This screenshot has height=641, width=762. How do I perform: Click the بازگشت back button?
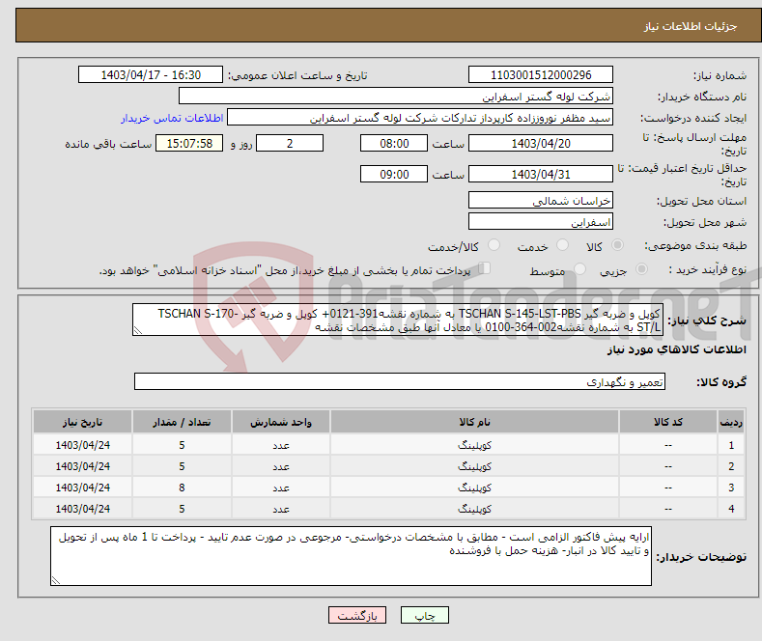coord(357,615)
